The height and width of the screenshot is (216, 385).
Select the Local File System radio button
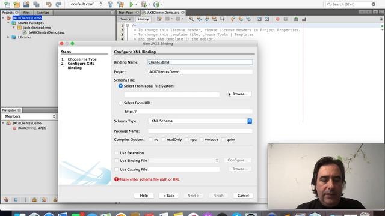click(x=120, y=86)
